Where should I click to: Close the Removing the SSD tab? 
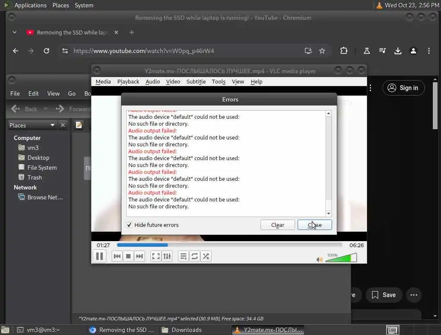click(116, 32)
